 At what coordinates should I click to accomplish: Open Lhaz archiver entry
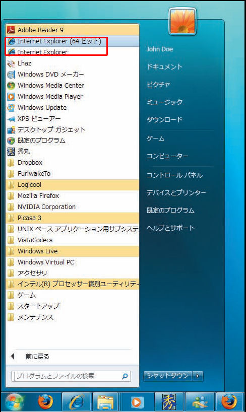pos(72,63)
